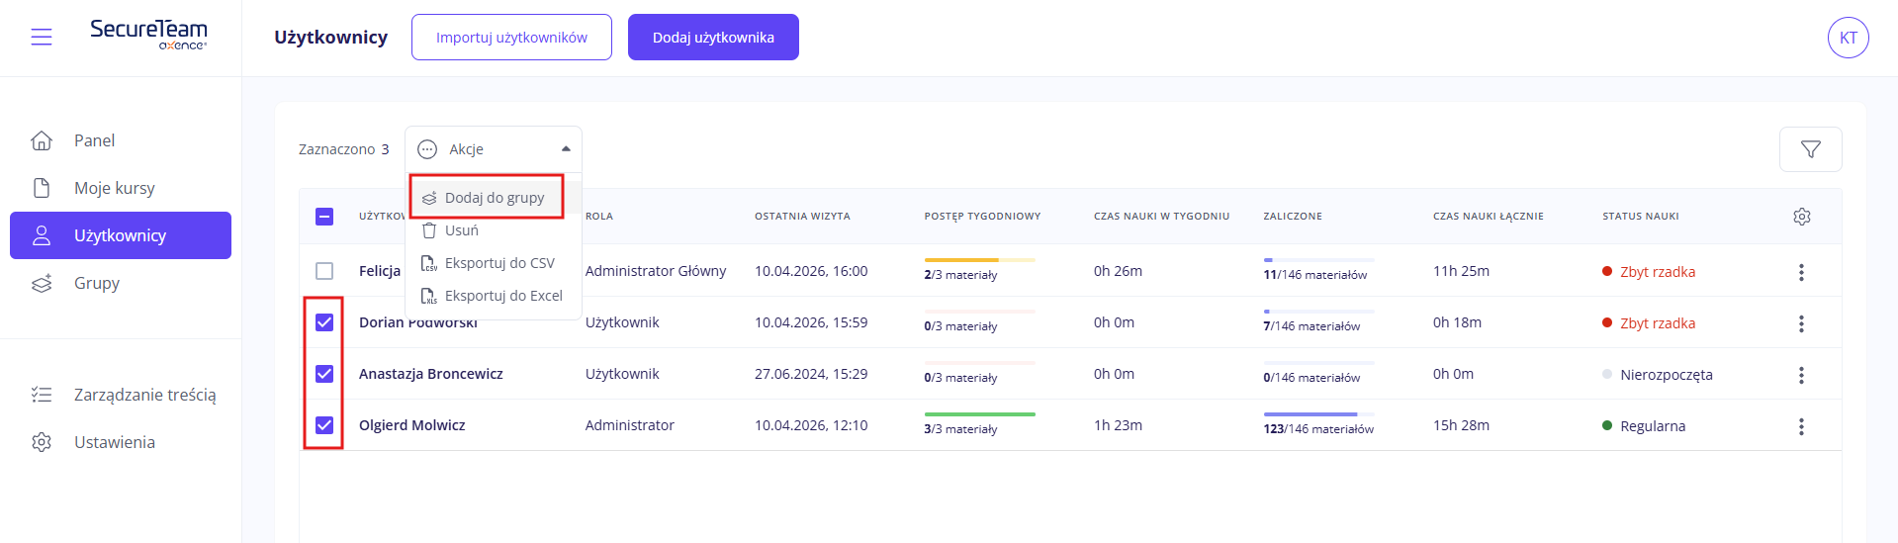Click the KT user avatar
Image resolution: width=1898 pixels, height=543 pixels.
point(1848,38)
